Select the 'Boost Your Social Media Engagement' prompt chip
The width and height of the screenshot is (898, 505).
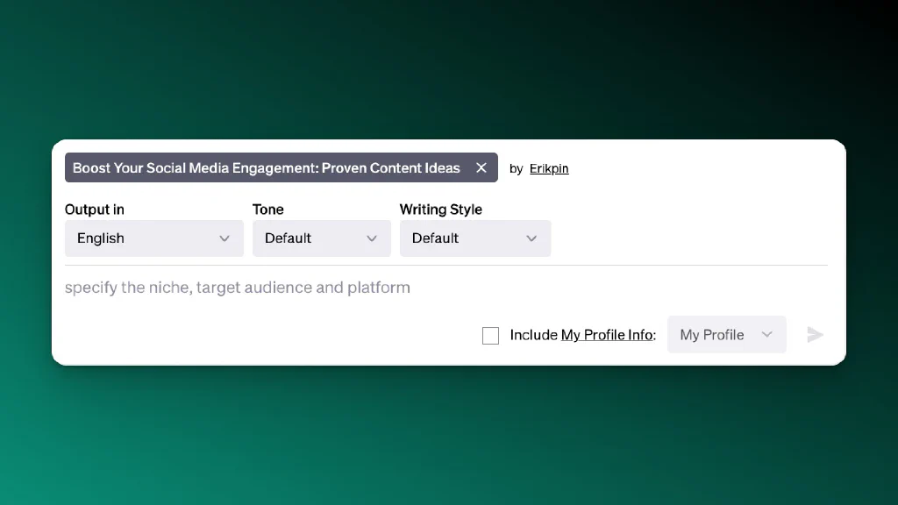point(267,167)
